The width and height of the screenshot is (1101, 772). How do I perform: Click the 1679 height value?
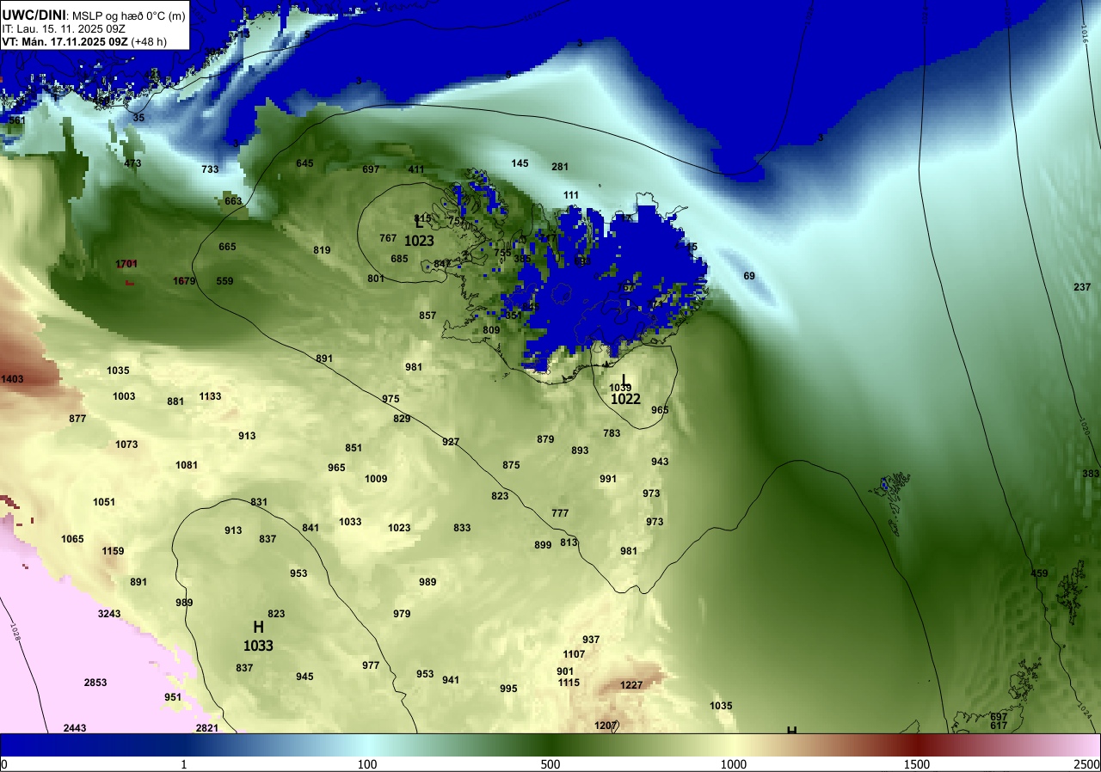pyautogui.click(x=184, y=281)
